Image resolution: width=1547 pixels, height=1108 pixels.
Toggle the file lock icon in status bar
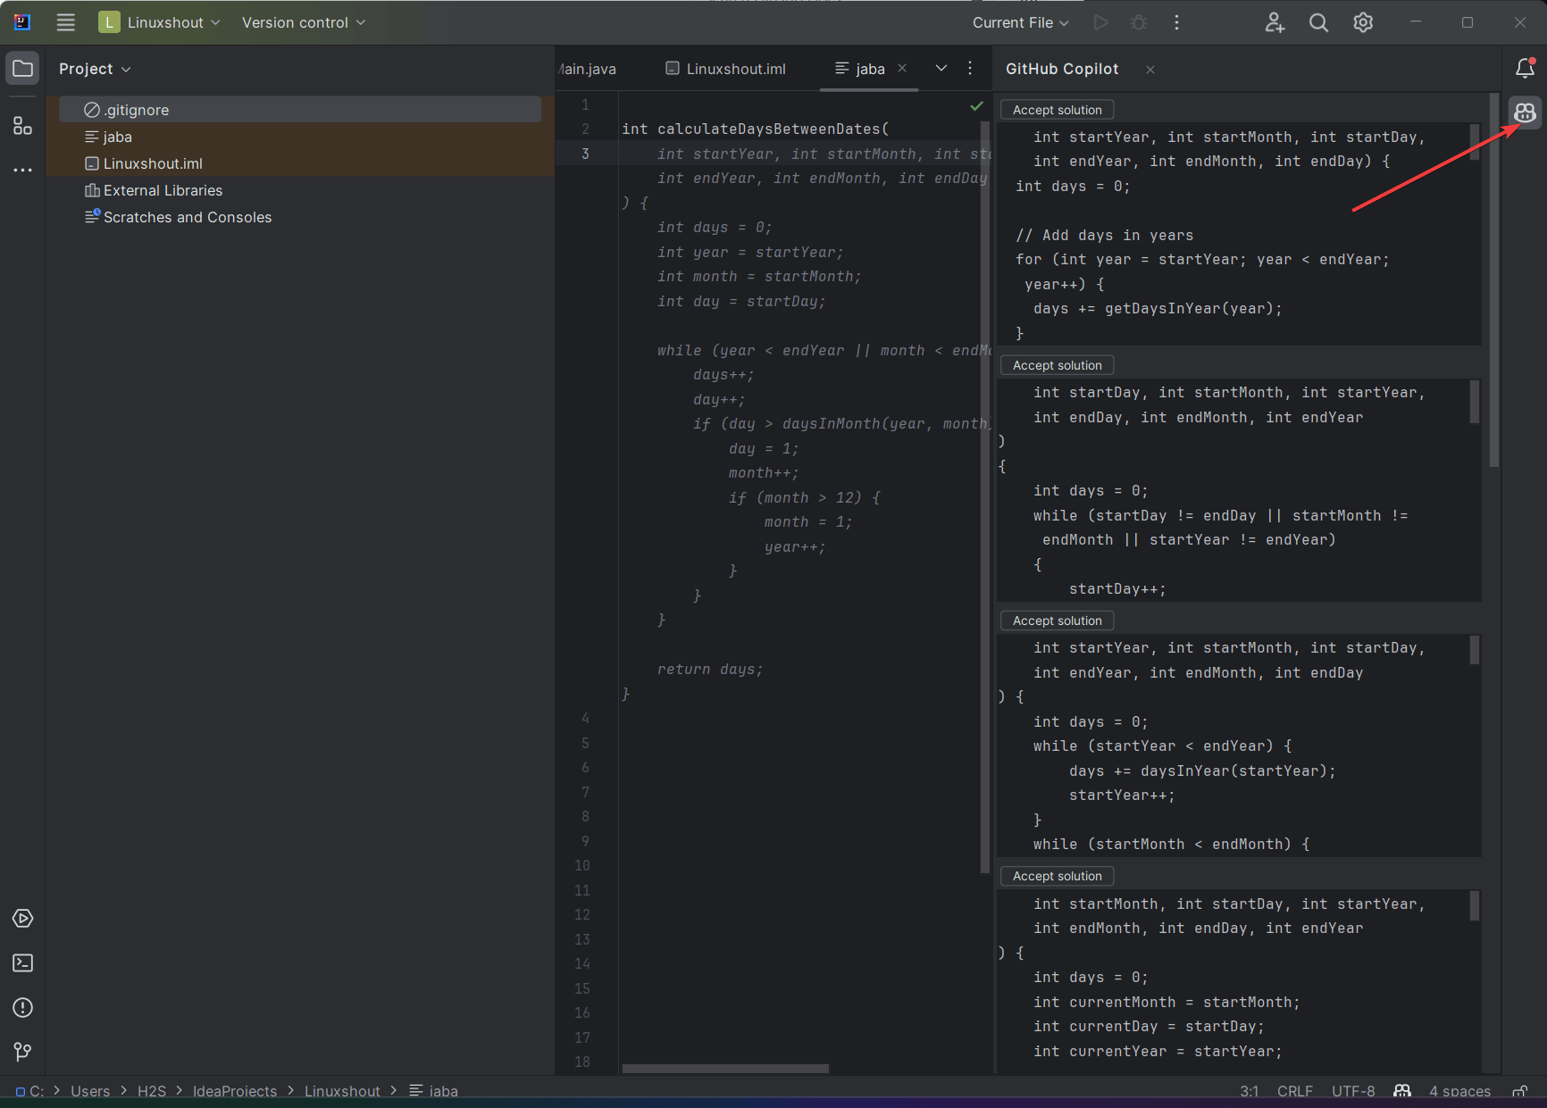(1521, 1091)
